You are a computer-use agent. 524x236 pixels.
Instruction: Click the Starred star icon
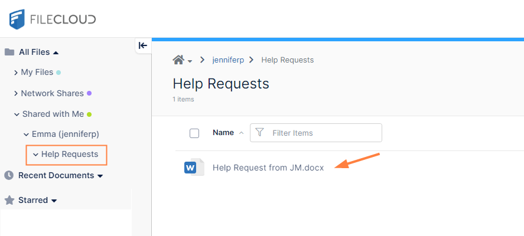9,200
